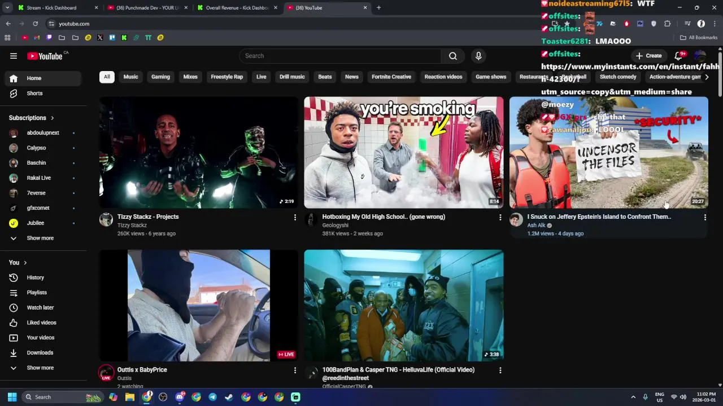Open Watch later in the sidebar

43,307
